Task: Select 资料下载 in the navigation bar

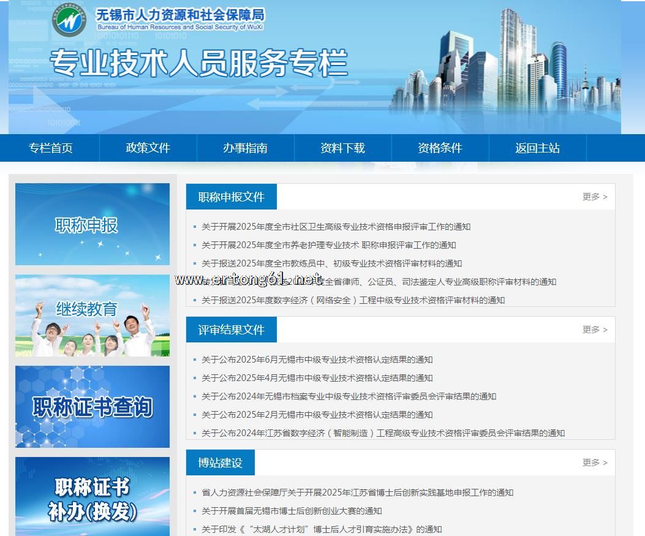Action: (342, 148)
